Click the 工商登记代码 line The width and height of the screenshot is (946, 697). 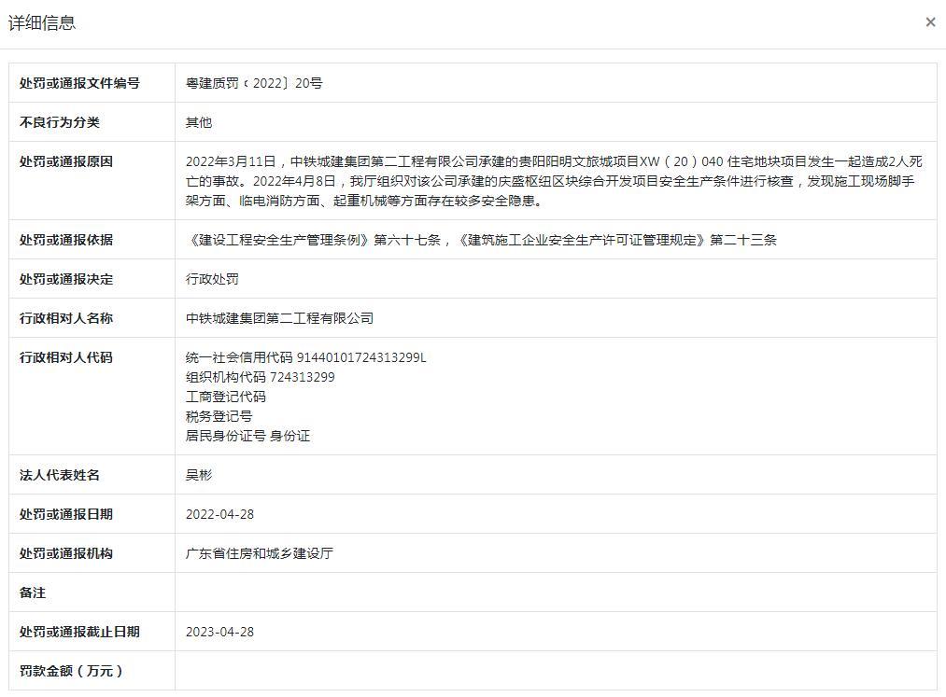point(226,397)
